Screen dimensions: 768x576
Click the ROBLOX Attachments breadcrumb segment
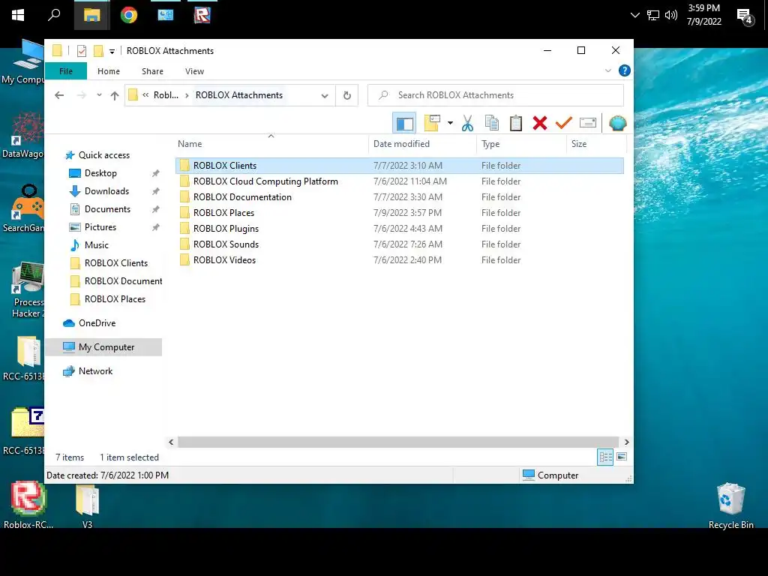pos(239,95)
